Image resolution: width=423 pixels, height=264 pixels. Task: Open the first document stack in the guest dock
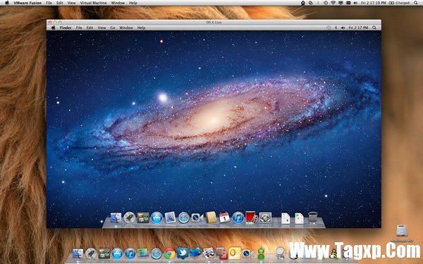coord(286,218)
